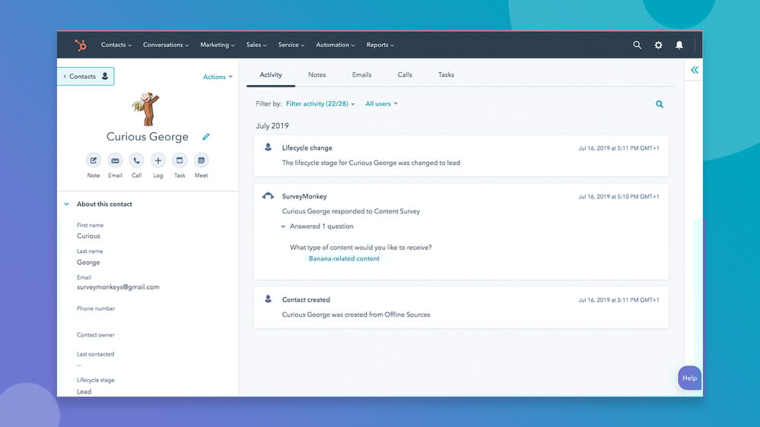Click the Meet calendar icon
The height and width of the screenshot is (427, 760).
[201, 160]
